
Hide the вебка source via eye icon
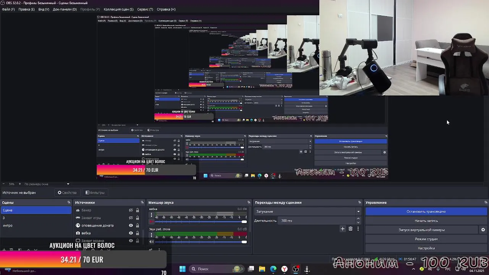pos(131,233)
